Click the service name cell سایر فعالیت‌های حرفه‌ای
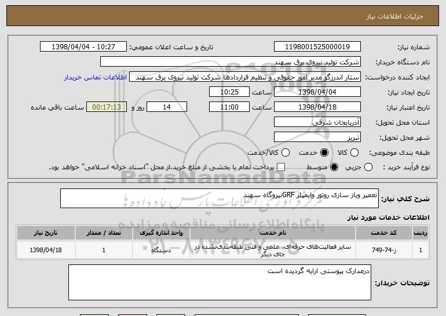The width and height of the screenshot is (446, 316). click(x=272, y=250)
